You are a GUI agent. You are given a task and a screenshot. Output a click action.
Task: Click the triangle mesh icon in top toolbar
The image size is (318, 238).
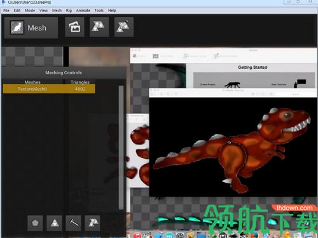point(99,27)
